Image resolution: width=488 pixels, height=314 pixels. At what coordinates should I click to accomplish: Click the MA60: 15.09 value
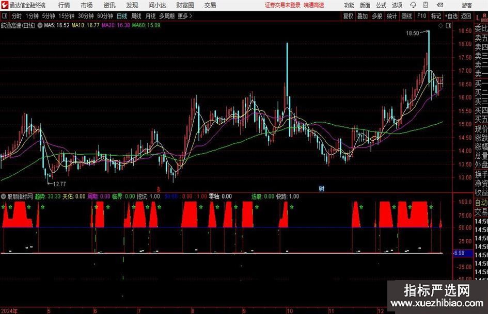[146, 25]
